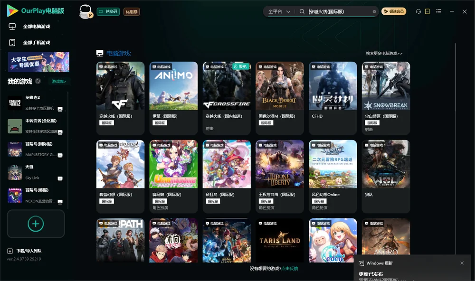Screen dimensions: 475x281
Task: Open the 大学生专属优惠 banner
Action: (x=39, y=62)
